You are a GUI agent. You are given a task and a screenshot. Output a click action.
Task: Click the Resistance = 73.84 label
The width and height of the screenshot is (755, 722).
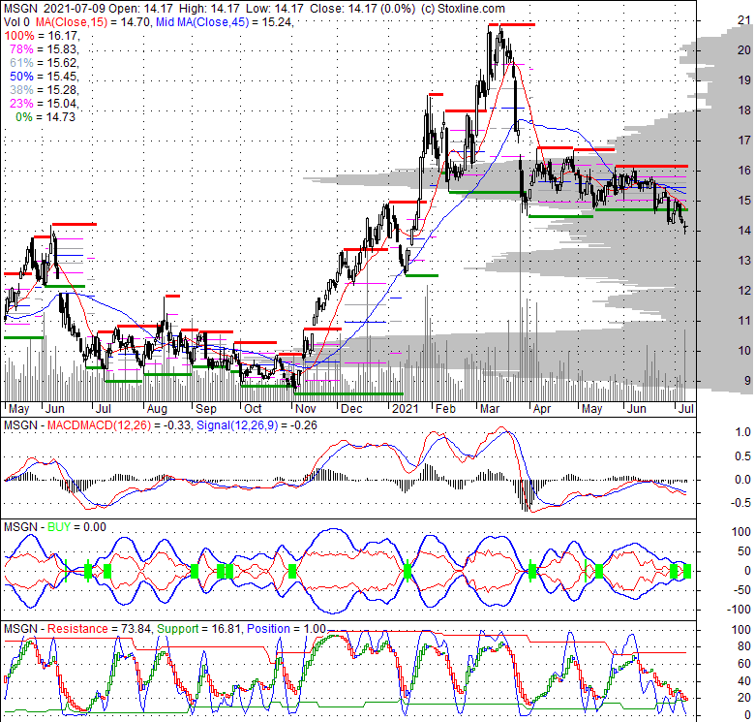click(x=100, y=629)
